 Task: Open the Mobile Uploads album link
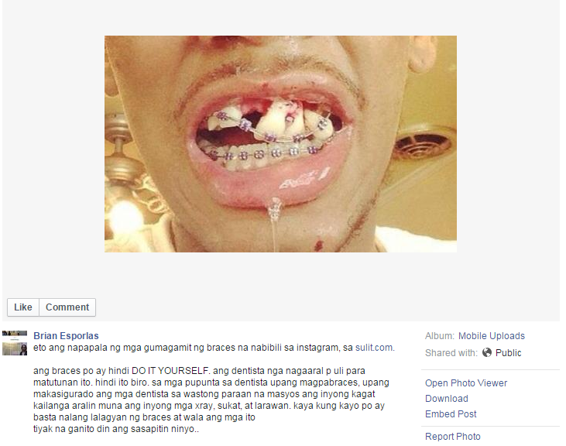coord(491,335)
